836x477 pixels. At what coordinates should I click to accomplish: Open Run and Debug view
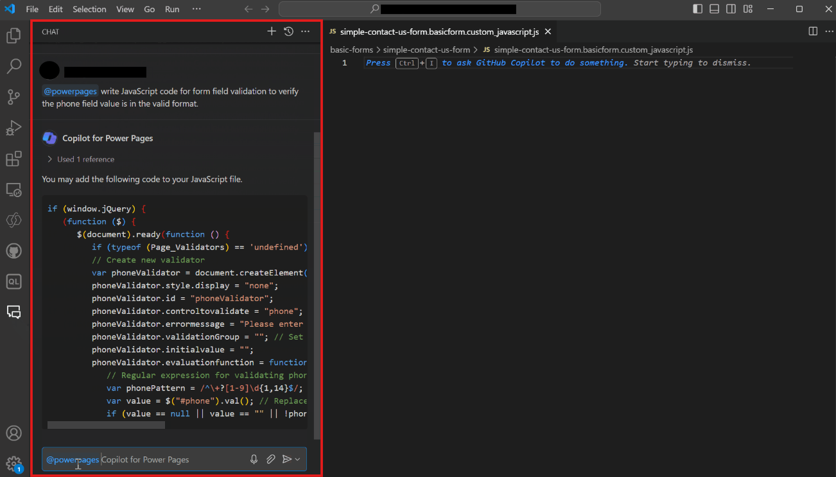click(x=13, y=128)
